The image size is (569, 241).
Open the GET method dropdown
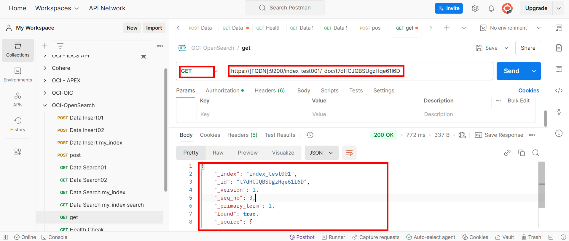point(199,71)
